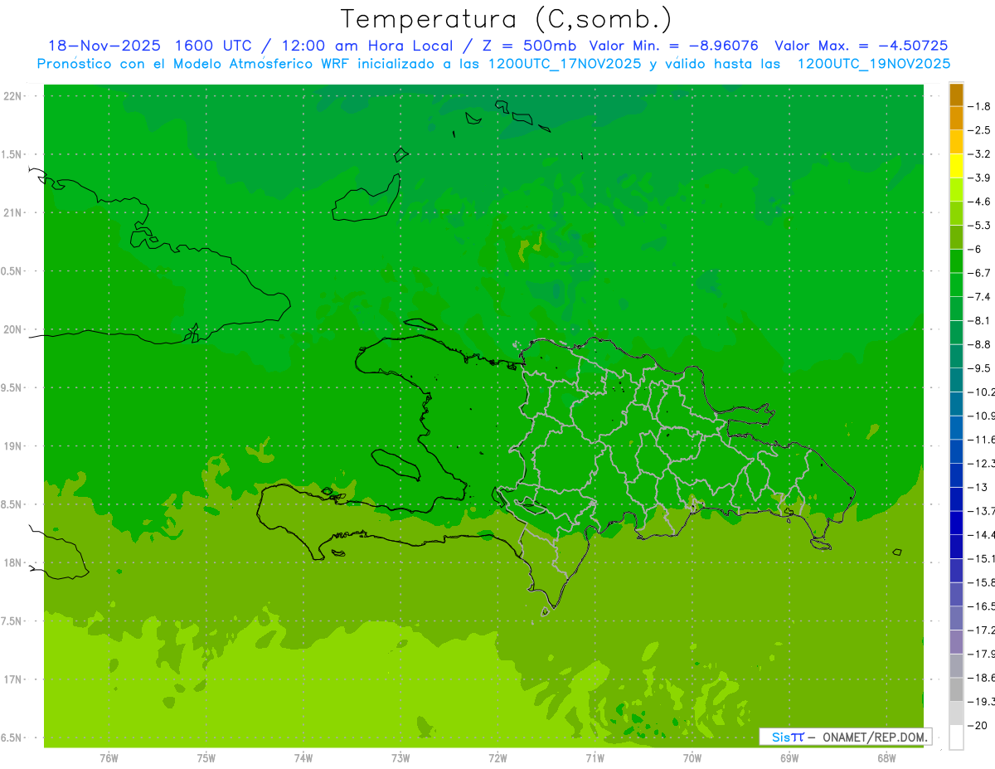Click the "Valor Min. = -8.96076" readout

[673, 46]
